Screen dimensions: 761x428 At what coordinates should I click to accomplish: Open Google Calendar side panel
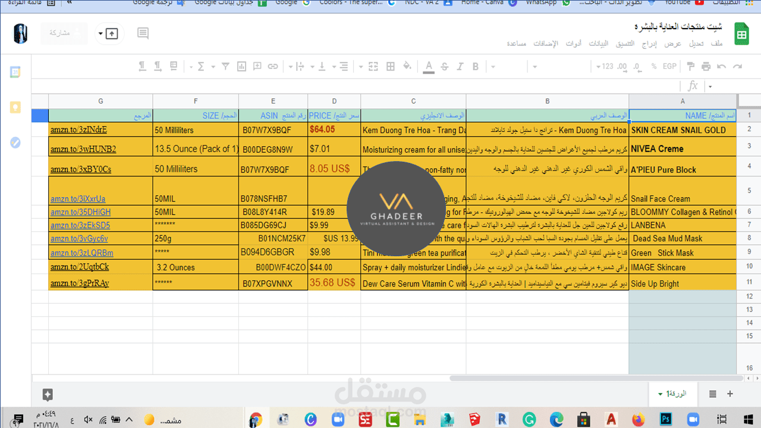tap(15, 72)
